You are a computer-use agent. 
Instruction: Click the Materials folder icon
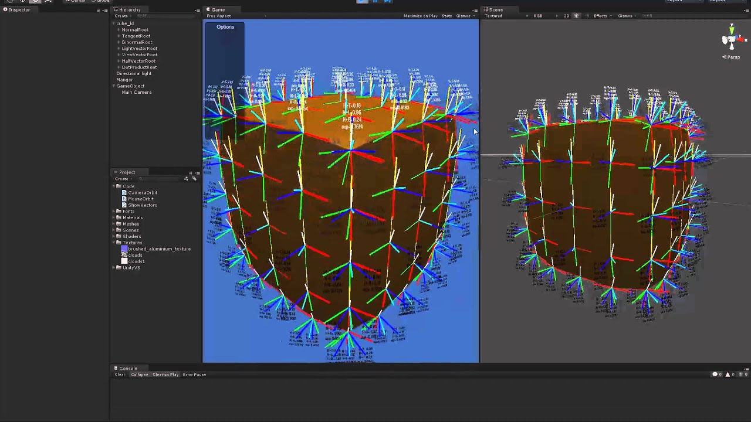[119, 217]
